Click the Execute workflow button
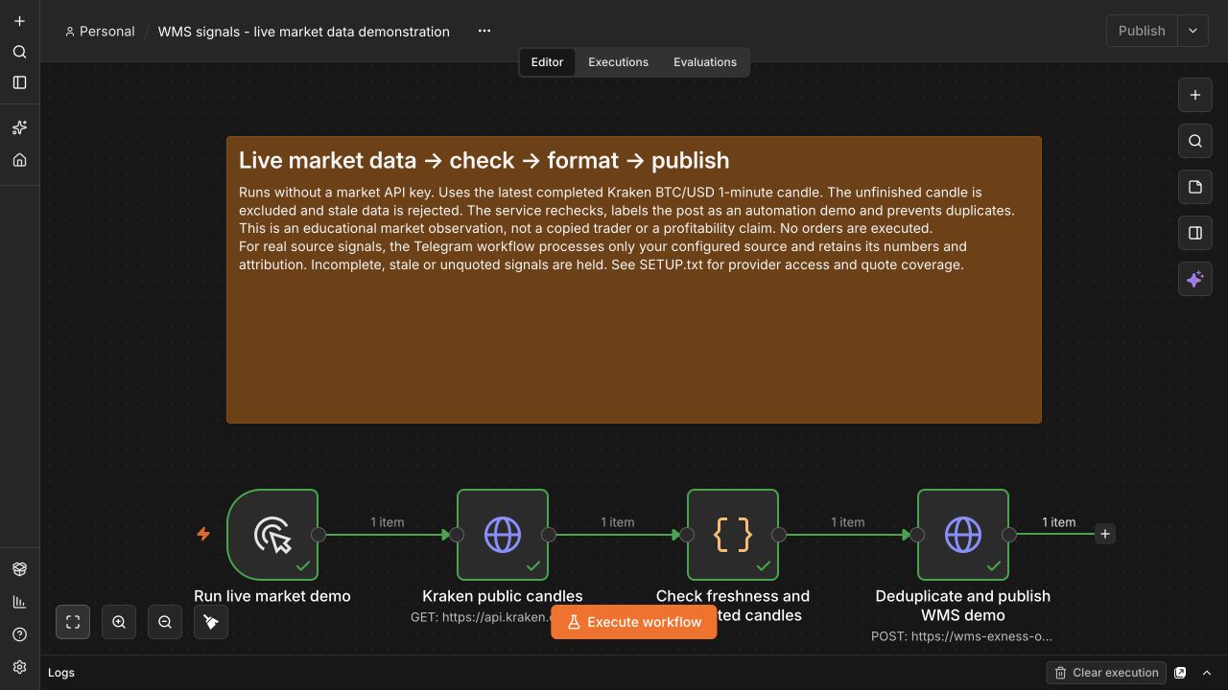The image size is (1228, 690). [634, 622]
